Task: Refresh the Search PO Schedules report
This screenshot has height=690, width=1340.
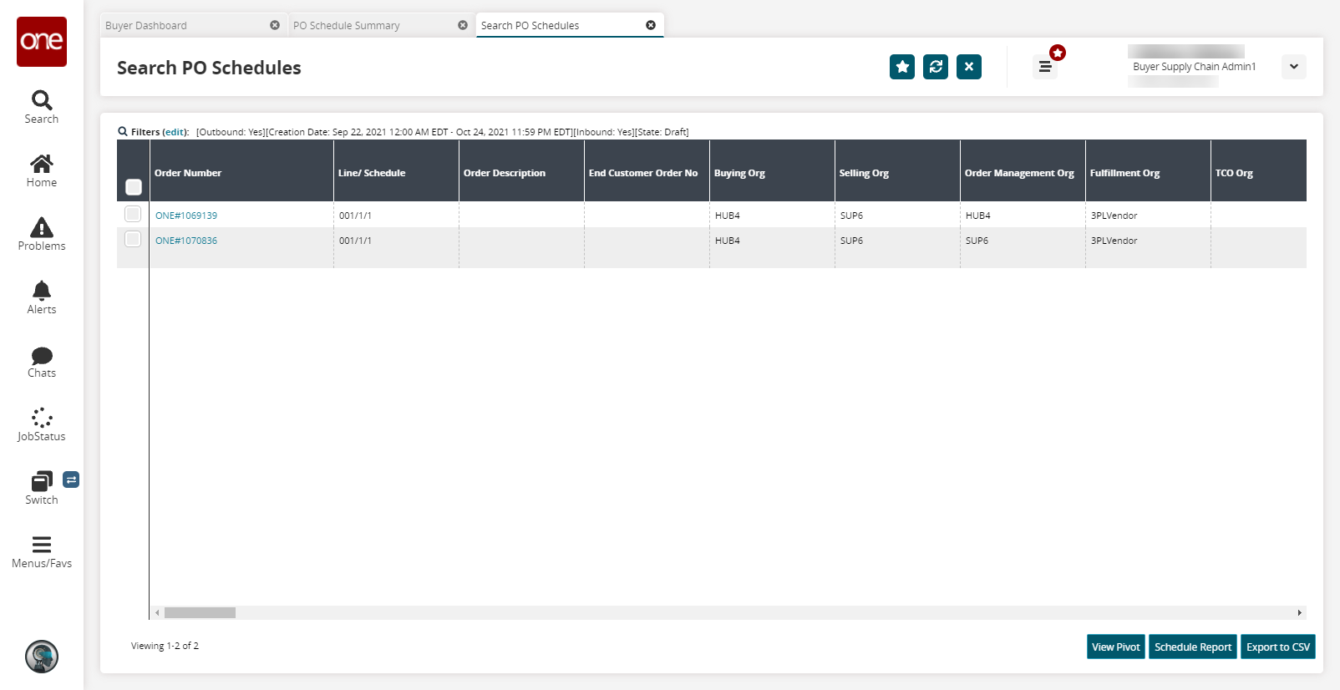Action: [936, 67]
